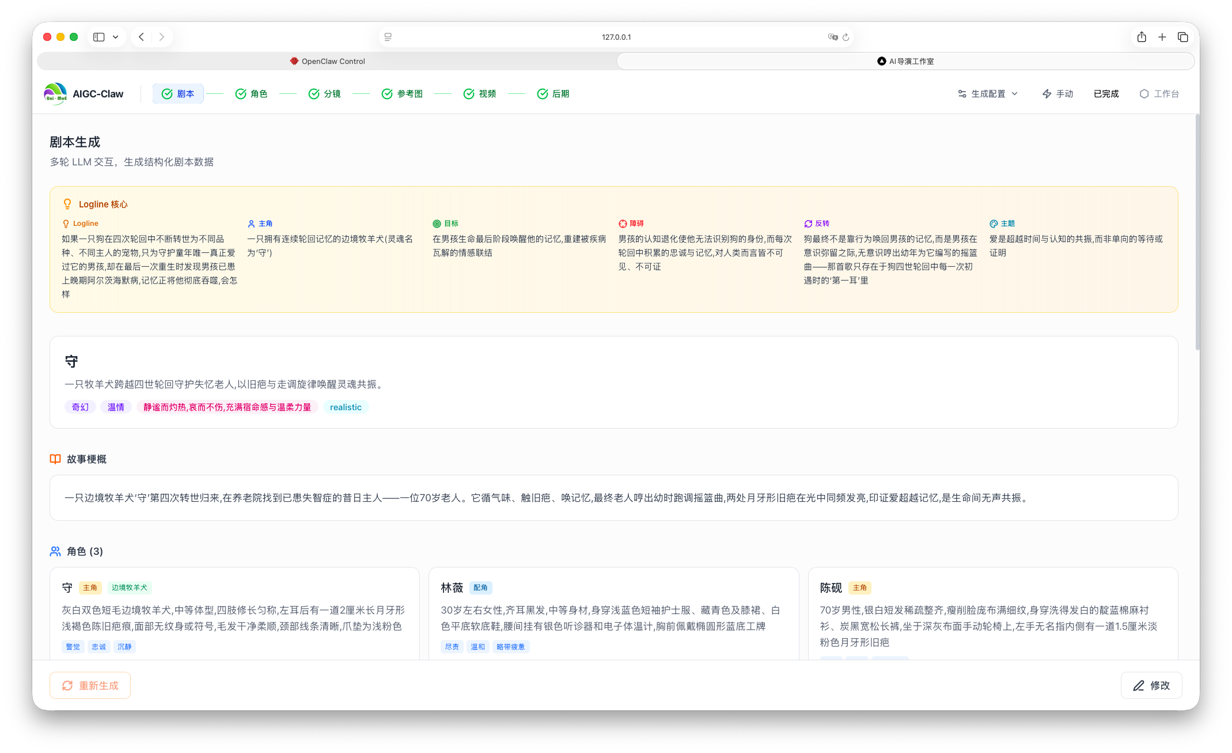Expand the 生成配置 dropdown
1232x753 pixels.
988,94
